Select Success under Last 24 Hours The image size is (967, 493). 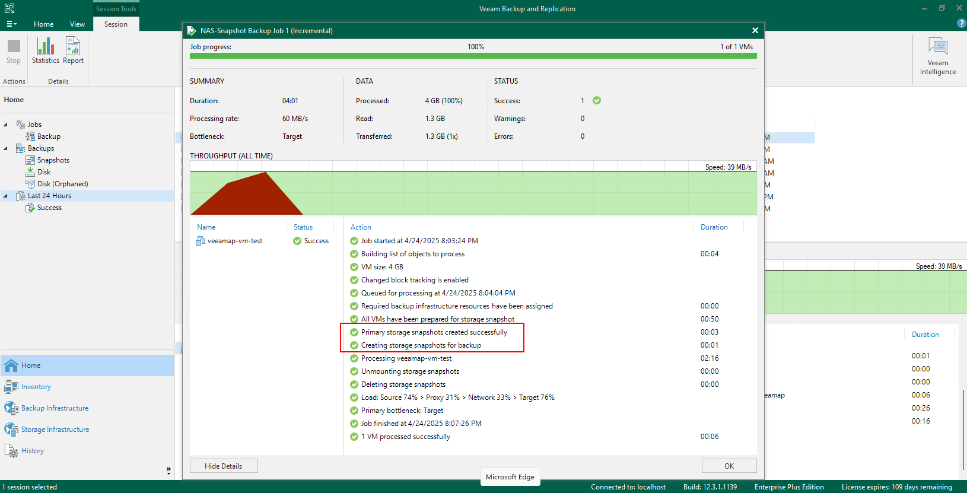click(x=49, y=208)
